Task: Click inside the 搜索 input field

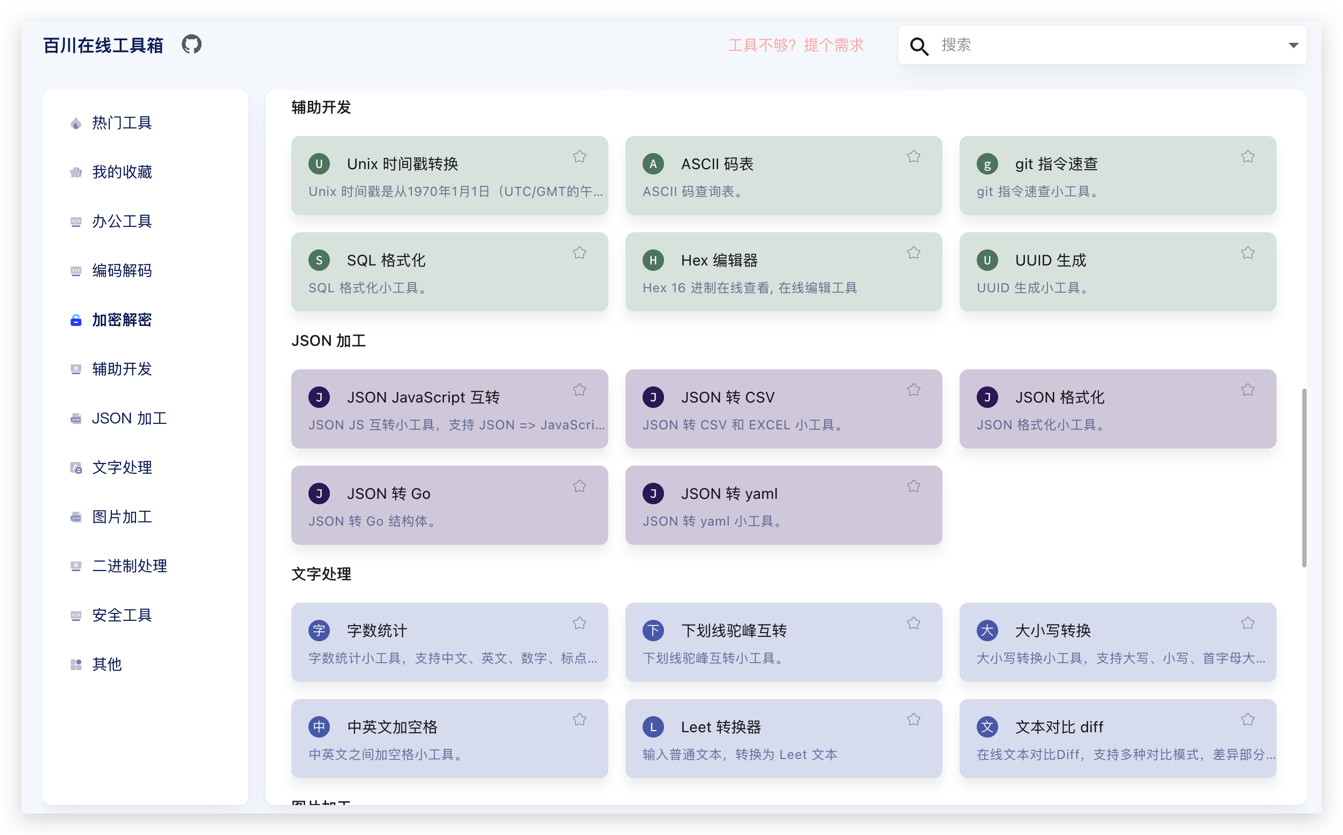Action: point(1050,46)
